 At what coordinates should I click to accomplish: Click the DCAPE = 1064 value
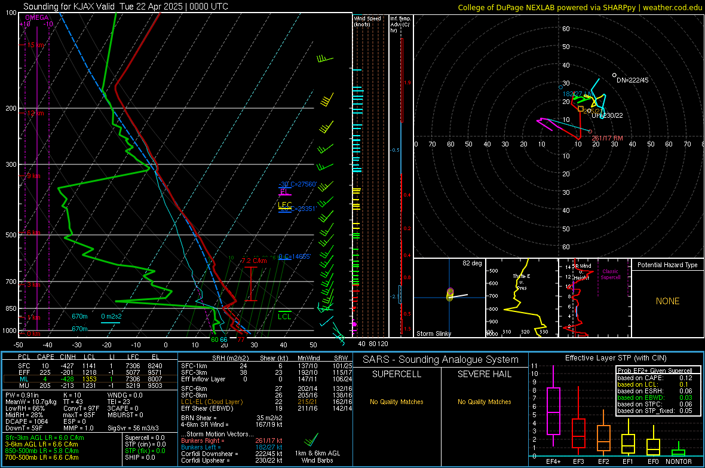[27, 421]
